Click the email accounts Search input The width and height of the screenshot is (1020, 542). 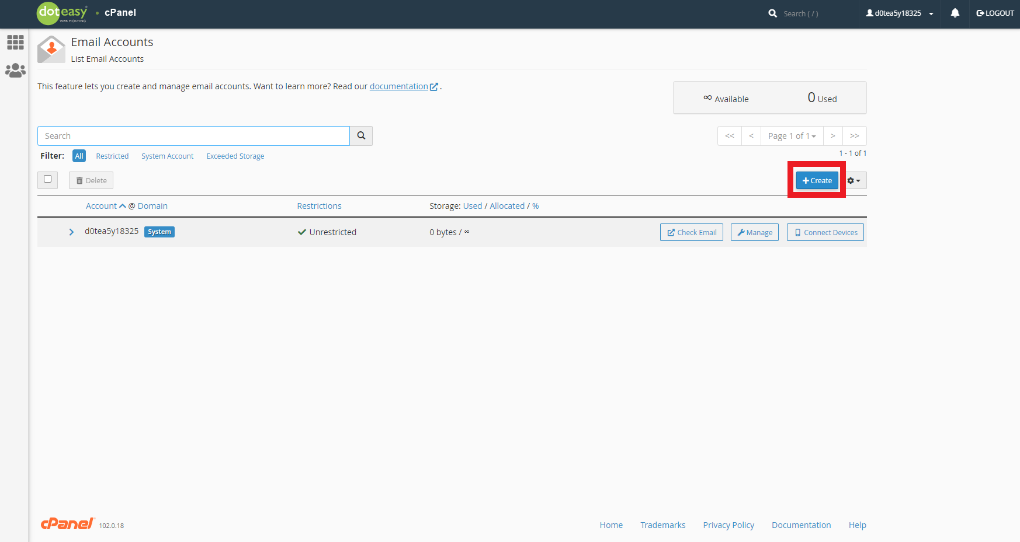pyautogui.click(x=193, y=136)
